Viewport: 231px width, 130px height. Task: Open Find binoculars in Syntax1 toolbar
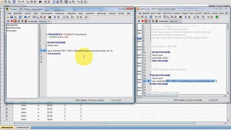[50, 17]
